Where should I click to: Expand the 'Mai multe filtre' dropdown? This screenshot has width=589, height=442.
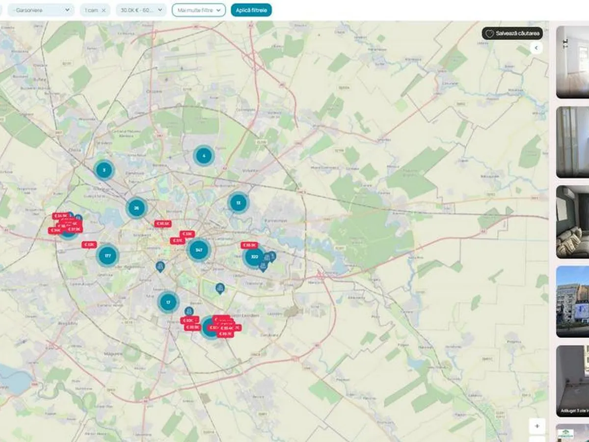tap(199, 10)
